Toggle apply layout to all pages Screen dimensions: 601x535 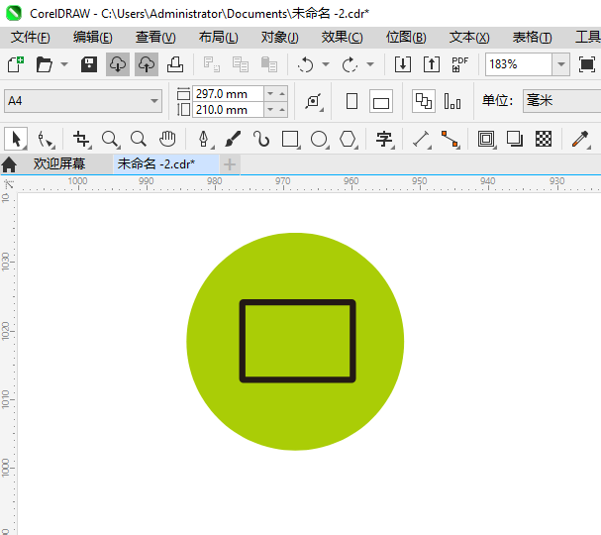pyautogui.click(x=424, y=101)
